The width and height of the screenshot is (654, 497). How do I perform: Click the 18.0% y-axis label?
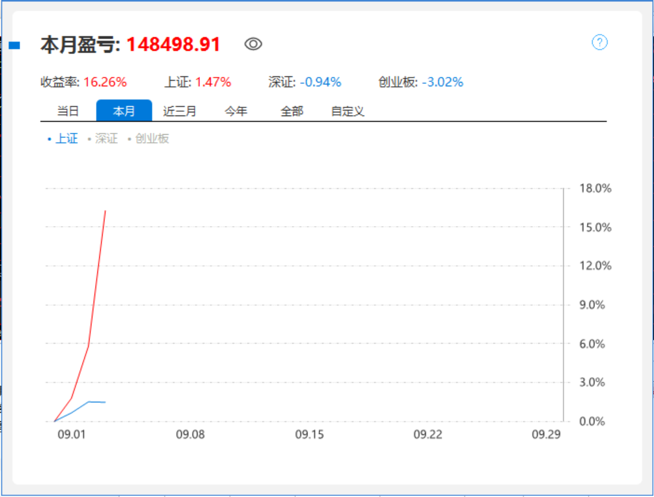[x=595, y=188]
